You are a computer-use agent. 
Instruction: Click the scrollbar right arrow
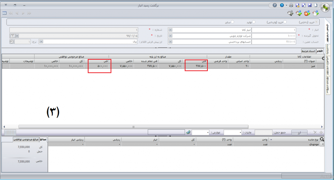[x=322, y=127]
